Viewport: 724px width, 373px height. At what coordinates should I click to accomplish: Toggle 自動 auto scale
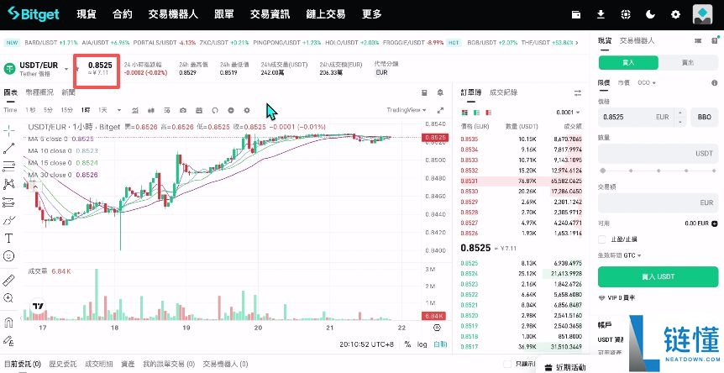(x=440, y=344)
